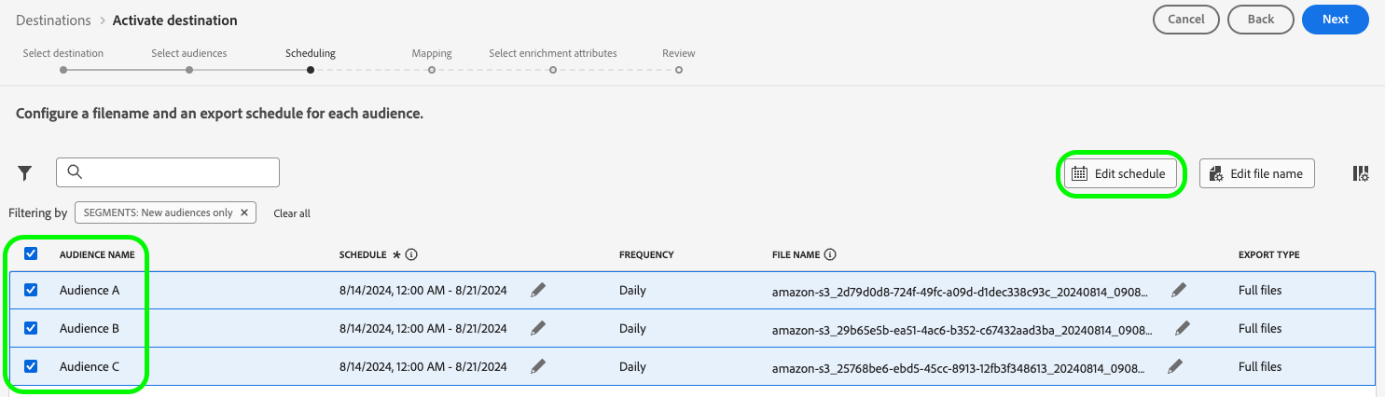Edit the file name pencil for Audience B
The width and height of the screenshot is (1385, 397).
pyautogui.click(x=1183, y=328)
